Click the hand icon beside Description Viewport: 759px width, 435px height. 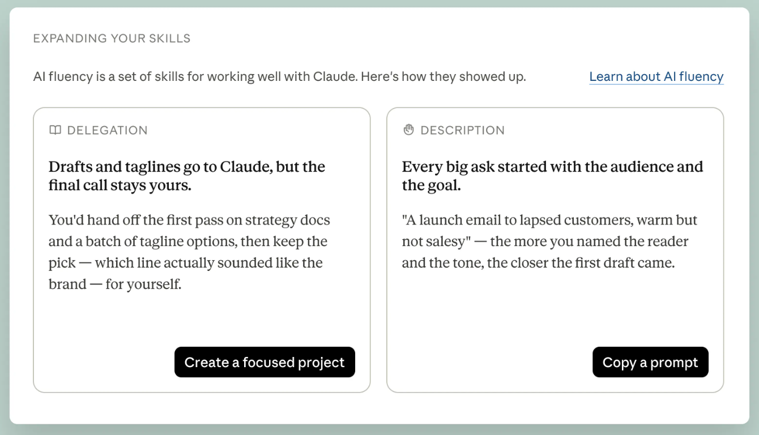408,130
